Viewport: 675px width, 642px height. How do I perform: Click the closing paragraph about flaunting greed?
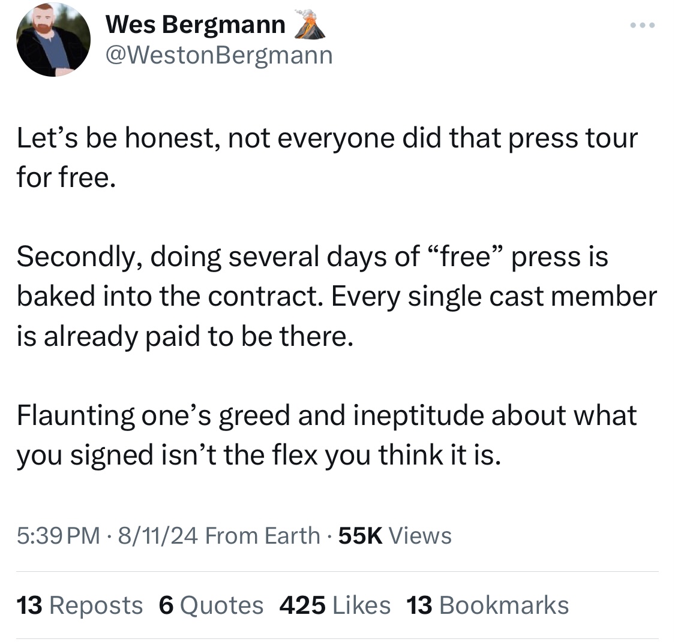tap(327, 435)
